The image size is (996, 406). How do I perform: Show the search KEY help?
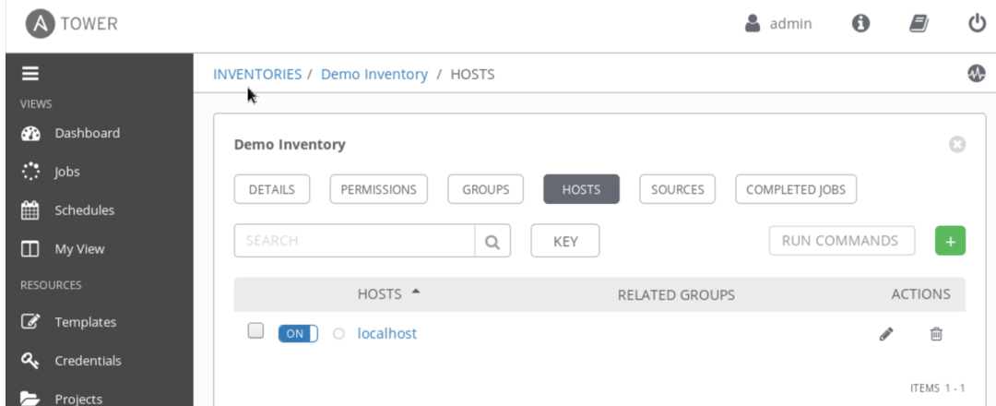(x=565, y=241)
